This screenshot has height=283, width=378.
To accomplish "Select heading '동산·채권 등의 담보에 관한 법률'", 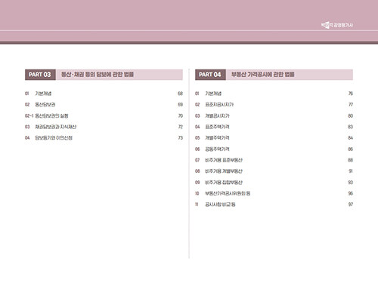I will (98, 75).
